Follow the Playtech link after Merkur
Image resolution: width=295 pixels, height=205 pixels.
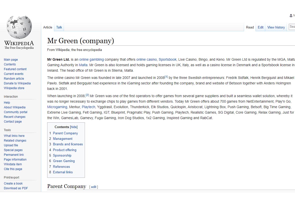pyautogui.click(x=88, y=107)
